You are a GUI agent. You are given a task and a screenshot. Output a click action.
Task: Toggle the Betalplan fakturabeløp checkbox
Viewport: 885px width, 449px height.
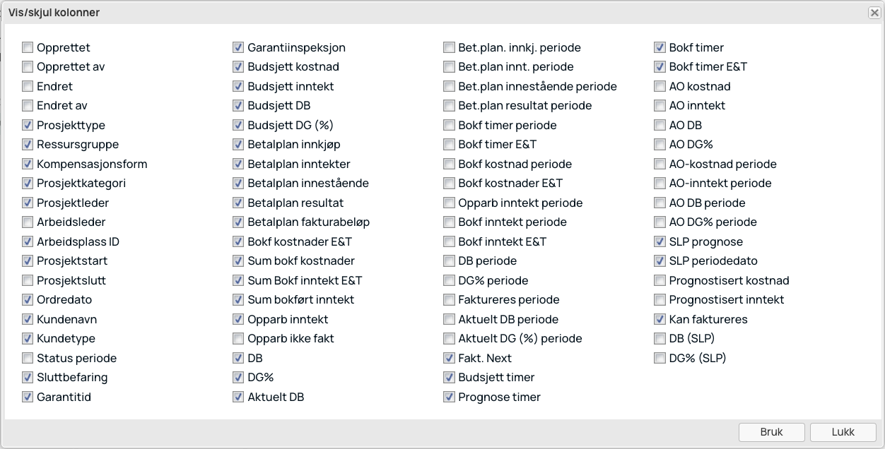click(238, 222)
